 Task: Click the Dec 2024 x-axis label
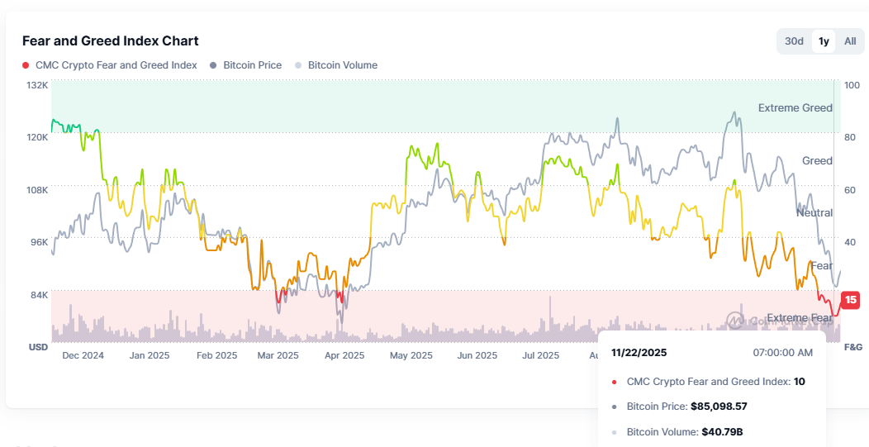[x=83, y=355]
